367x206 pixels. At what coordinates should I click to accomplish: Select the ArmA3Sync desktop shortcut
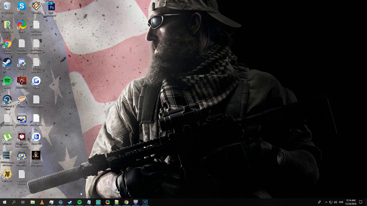click(22, 120)
